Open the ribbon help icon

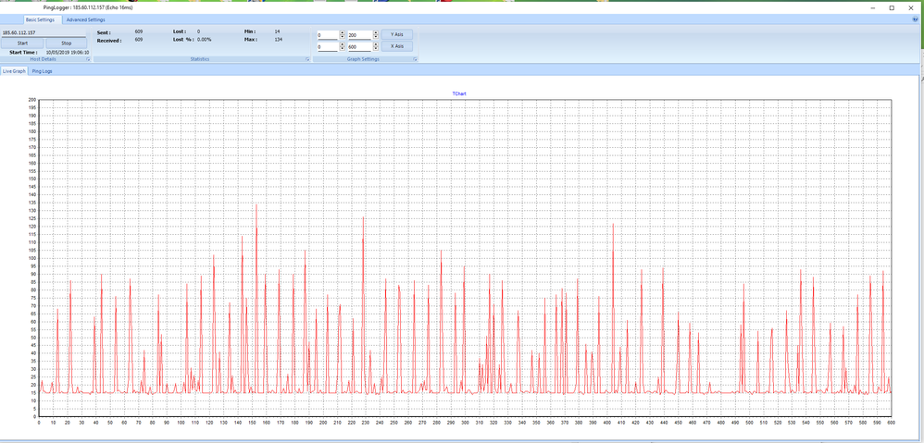(917, 19)
